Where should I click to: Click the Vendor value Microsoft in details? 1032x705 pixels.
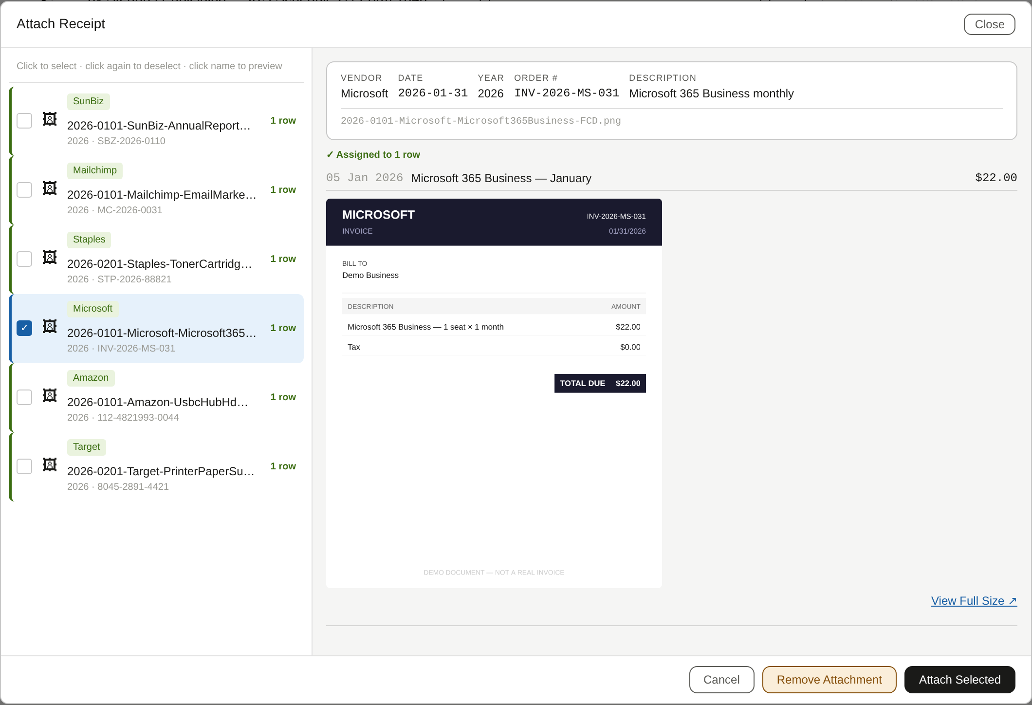coord(364,93)
